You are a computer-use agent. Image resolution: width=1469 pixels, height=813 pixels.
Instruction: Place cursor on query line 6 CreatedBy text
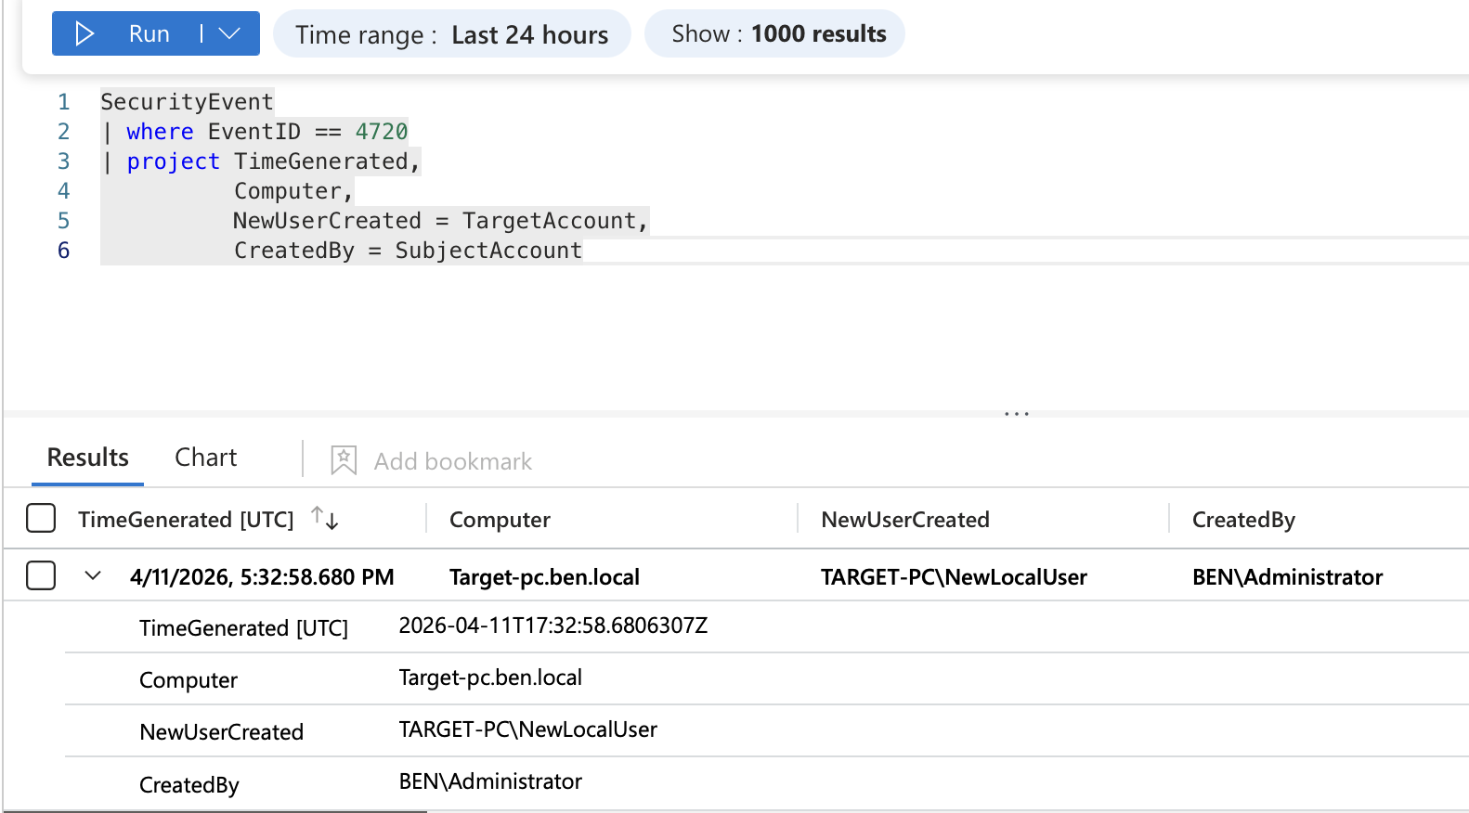(x=294, y=251)
